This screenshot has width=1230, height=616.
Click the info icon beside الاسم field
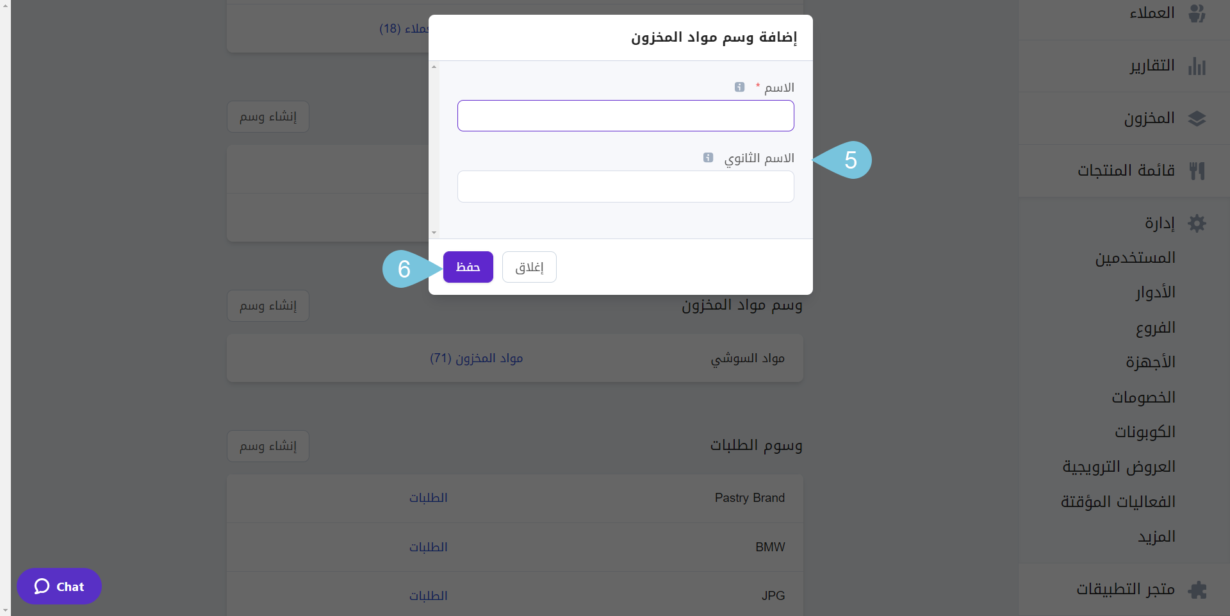(x=739, y=87)
